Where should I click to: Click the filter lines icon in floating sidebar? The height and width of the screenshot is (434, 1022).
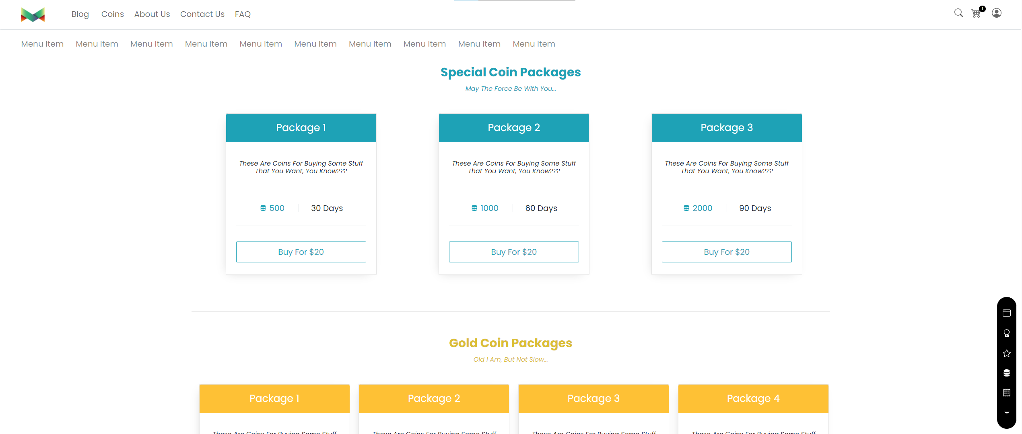pos(1007,412)
